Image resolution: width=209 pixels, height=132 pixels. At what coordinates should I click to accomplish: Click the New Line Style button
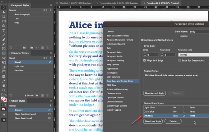click(153, 121)
